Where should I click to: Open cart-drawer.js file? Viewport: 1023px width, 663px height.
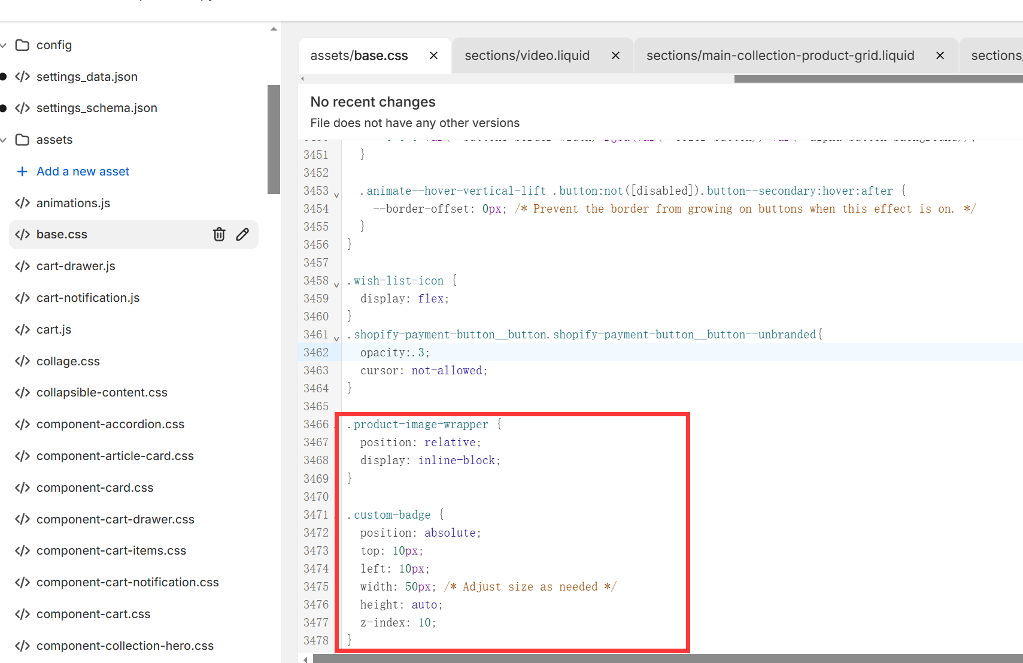coord(76,266)
